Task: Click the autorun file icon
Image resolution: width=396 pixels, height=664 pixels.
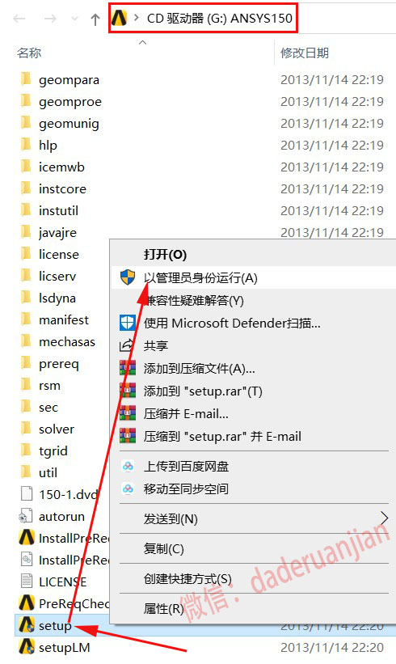Action: [26, 516]
